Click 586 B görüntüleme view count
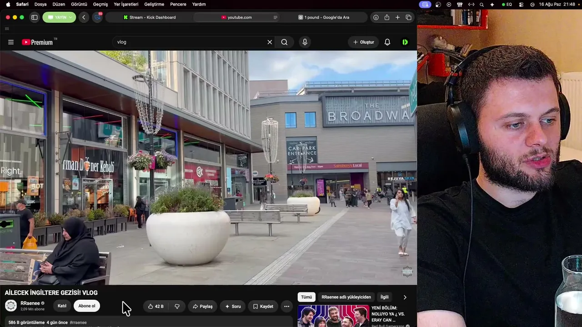Screen dimensions: 582x327 26,322
